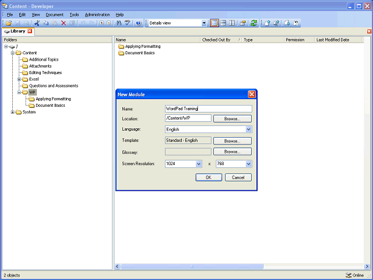This screenshot has height=280, width=373.
Task: Click the horizontal scrollbar thumb
Action: [192, 267]
